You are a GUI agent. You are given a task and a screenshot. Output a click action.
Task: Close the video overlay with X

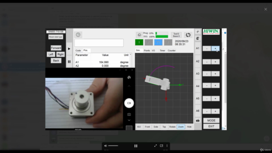click(266, 9)
